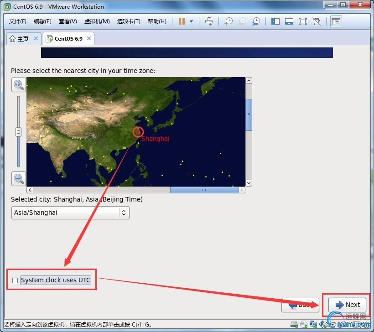
Task: Toggle System clock uses UTC checkbox
Action: pyautogui.click(x=15, y=280)
